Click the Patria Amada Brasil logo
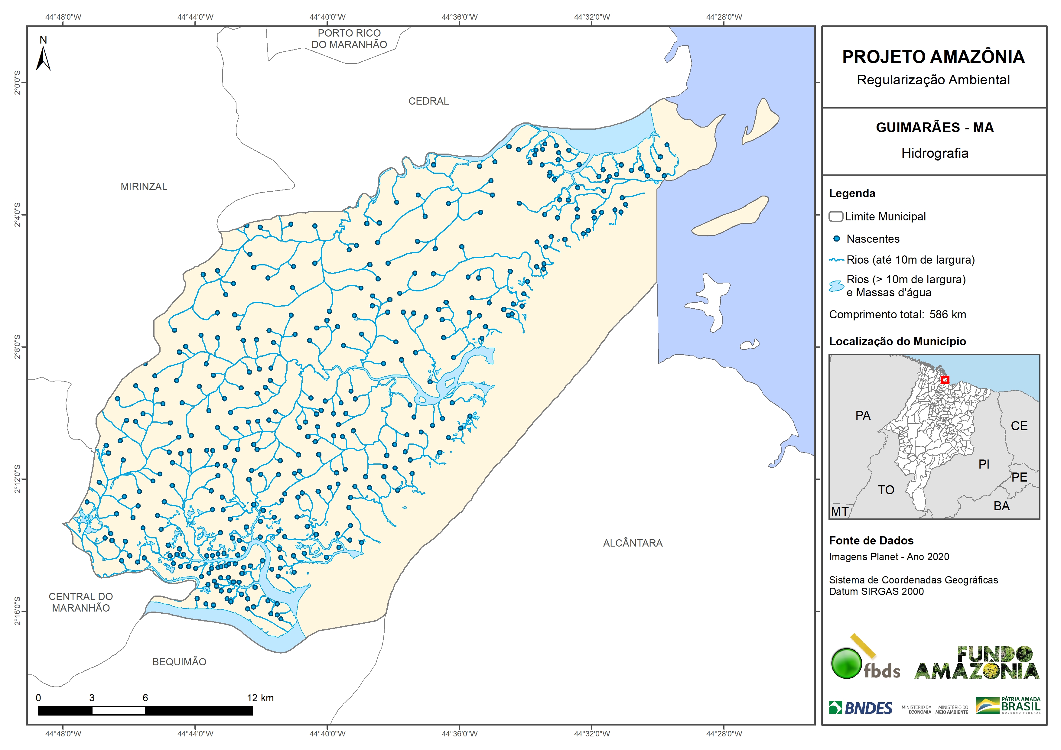Viewport: 1061px width, 750px height. (x=1008, y=706)
